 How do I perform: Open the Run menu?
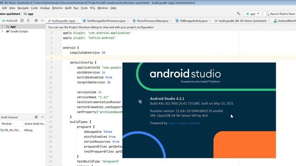click(76, 8)
